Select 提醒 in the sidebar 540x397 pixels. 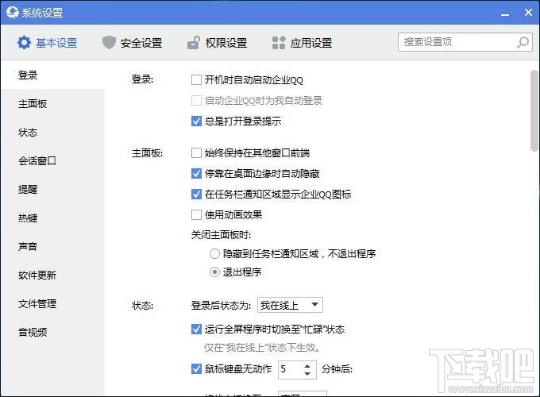pyautogui.click(x=52, y=190)
